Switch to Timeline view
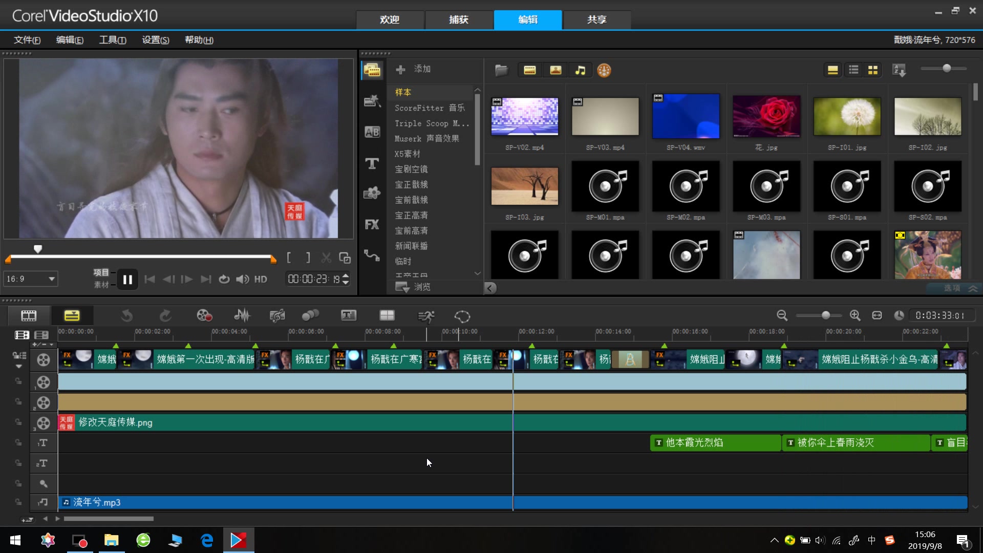This screenshot has width=983, height=553. click(x=72, y=316)
